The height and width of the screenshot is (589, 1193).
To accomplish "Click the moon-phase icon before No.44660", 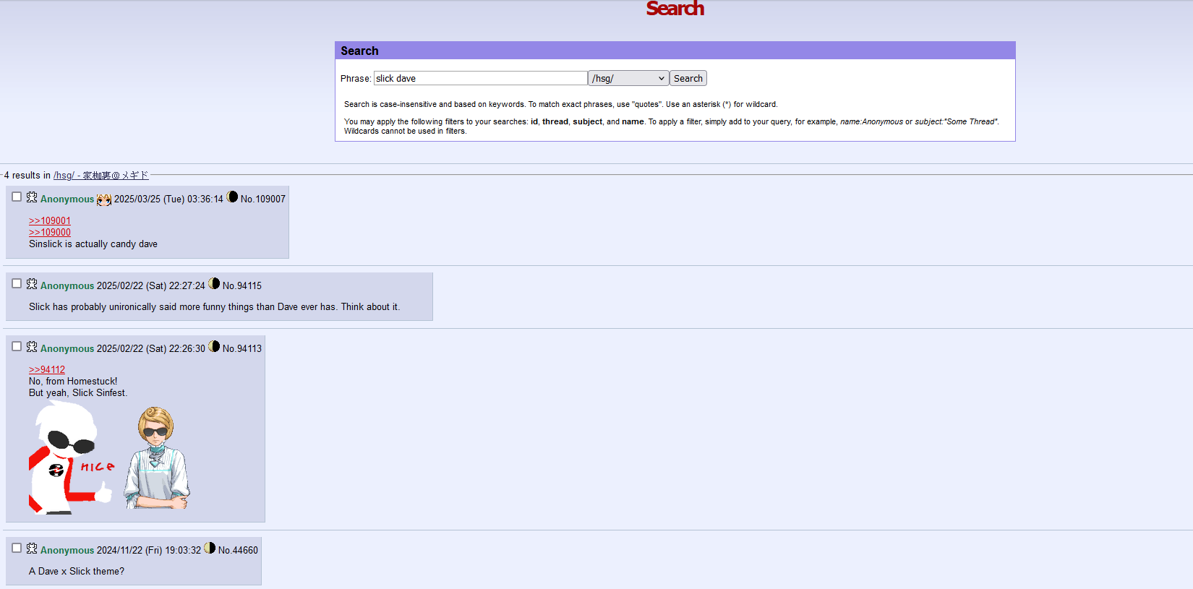I will pyautogui.click(x=210, y=548).
